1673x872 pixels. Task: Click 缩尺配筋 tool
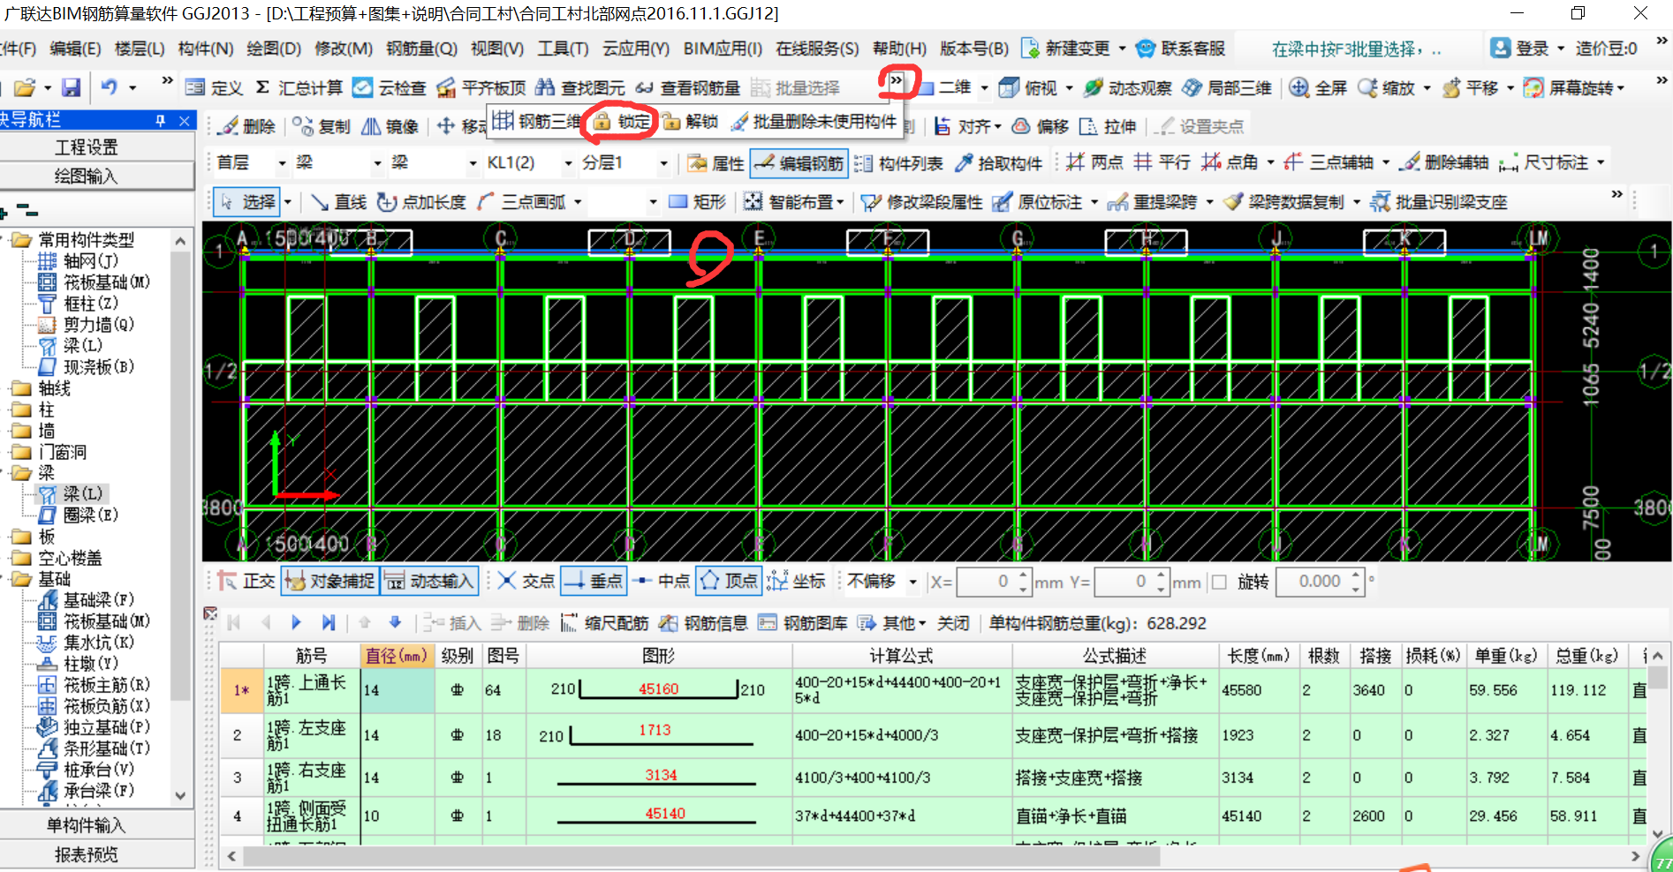603,623
